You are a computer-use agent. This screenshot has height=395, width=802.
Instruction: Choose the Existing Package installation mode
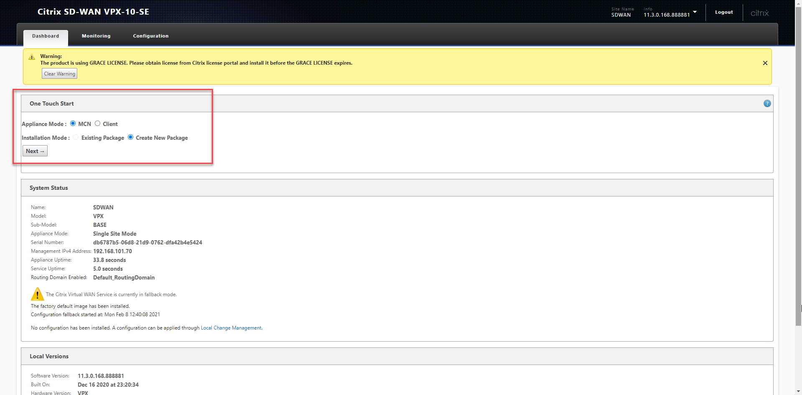coord(76,137)
